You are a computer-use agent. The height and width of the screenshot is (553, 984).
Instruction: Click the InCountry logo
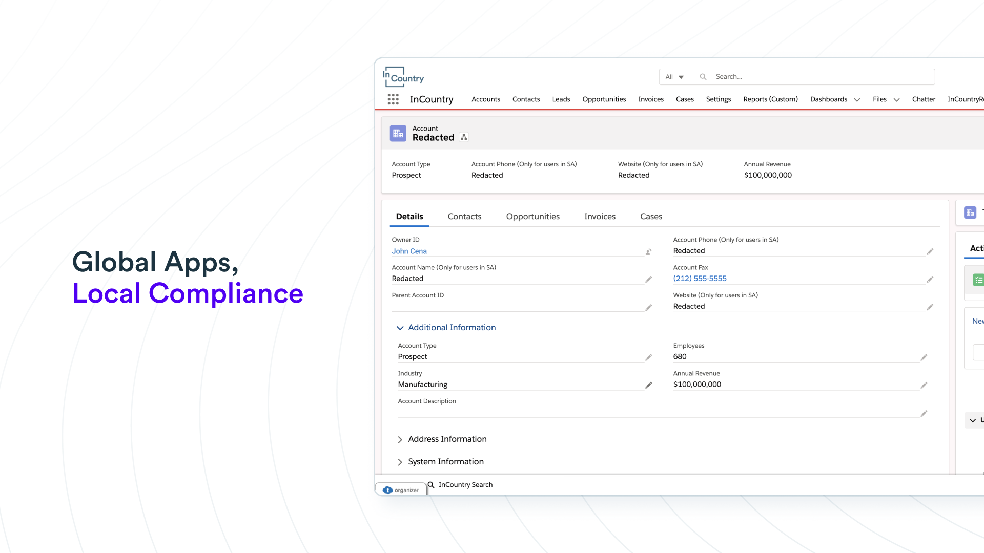[403, 77]
